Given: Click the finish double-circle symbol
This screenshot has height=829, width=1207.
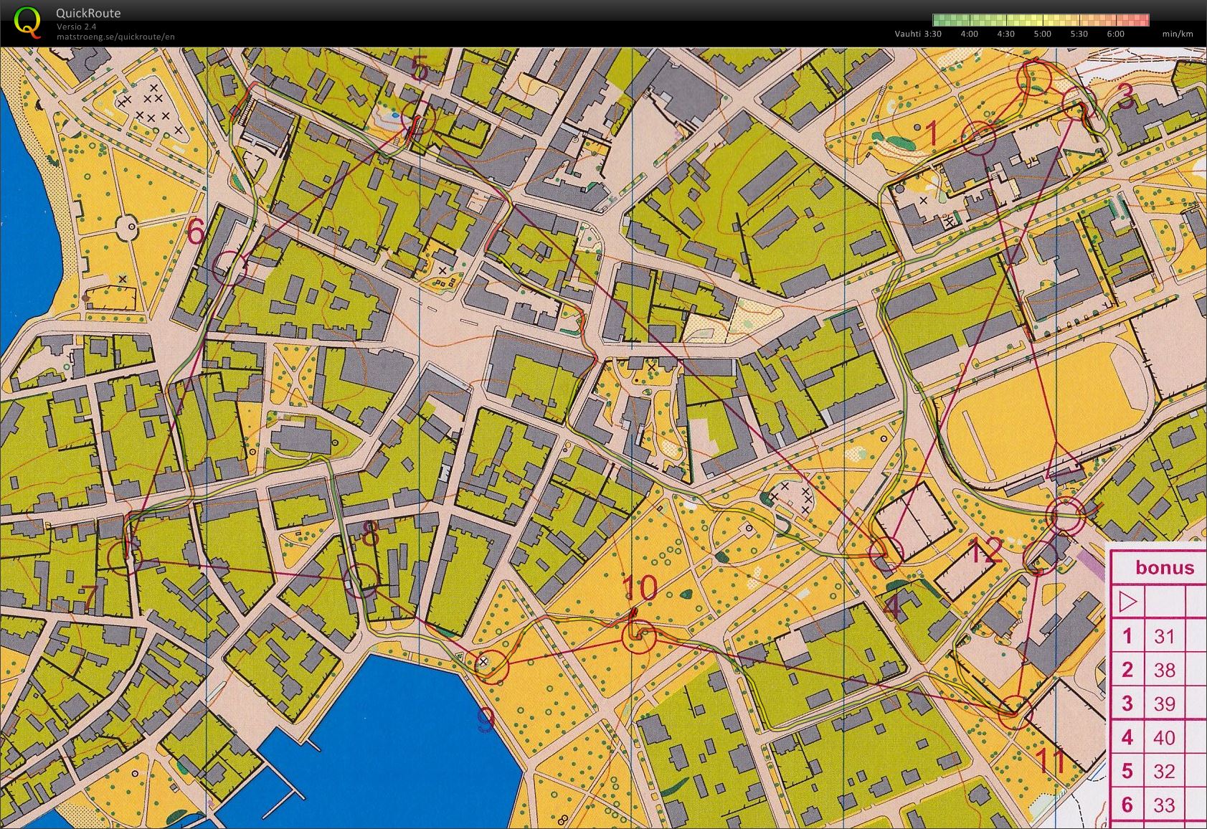Looking at the screenshot, I should click(x=1065, y=516).
